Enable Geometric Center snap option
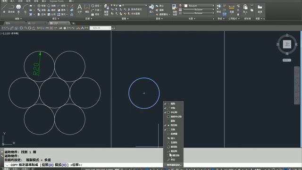 [173, 117]
